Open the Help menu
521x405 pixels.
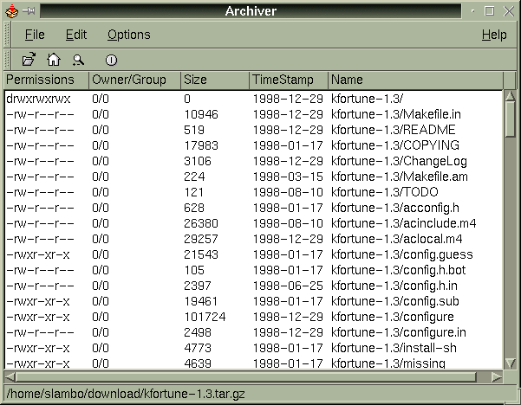[x=494, y=35]
